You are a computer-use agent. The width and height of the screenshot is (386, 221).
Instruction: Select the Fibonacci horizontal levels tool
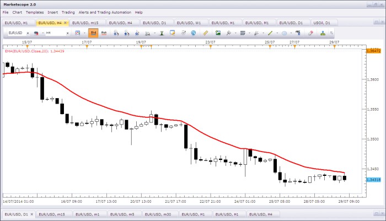coord(243,33)
